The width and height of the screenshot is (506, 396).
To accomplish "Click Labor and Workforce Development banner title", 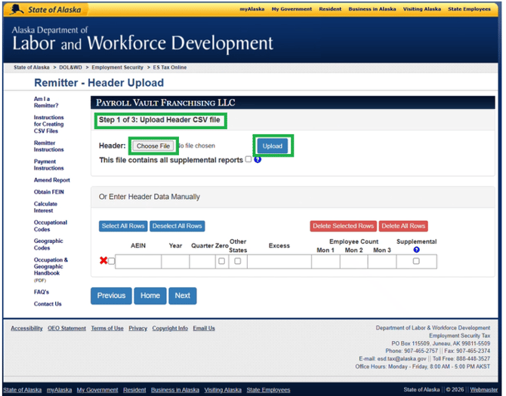I will [143, 43].
